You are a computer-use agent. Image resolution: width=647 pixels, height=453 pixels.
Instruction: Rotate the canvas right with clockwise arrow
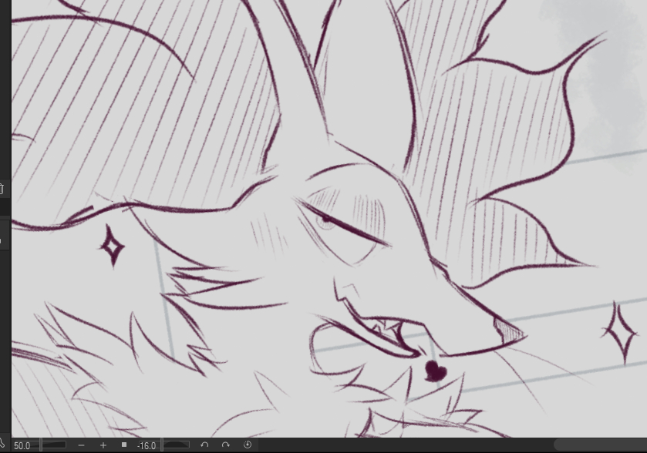click(226, 445)
